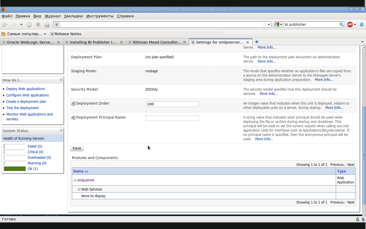
Task: Click the browser back arrow button
Action: click(4, 24)
